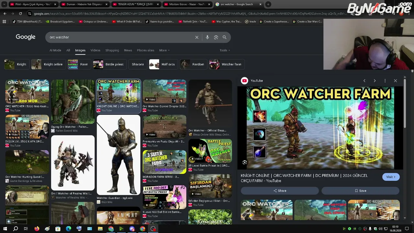This screenshot has height=233, width=414.
Task: Go to the Google logo homepage
Action: (x=26, y=37)
